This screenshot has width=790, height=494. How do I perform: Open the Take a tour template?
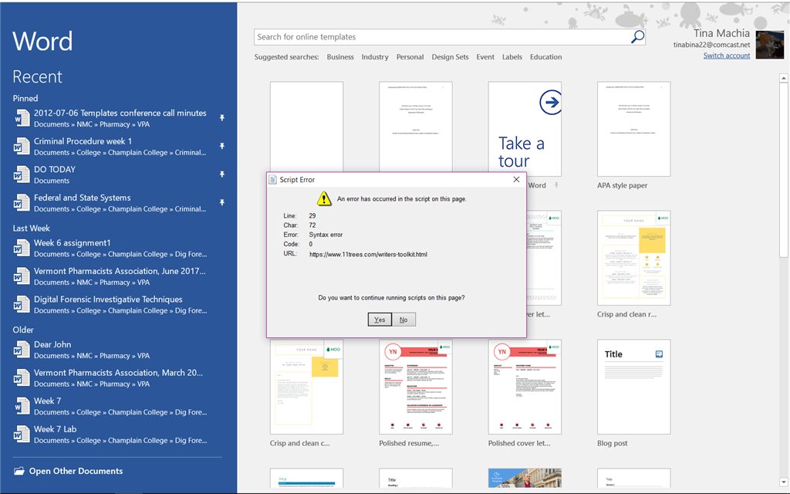[x=525, y=129]
